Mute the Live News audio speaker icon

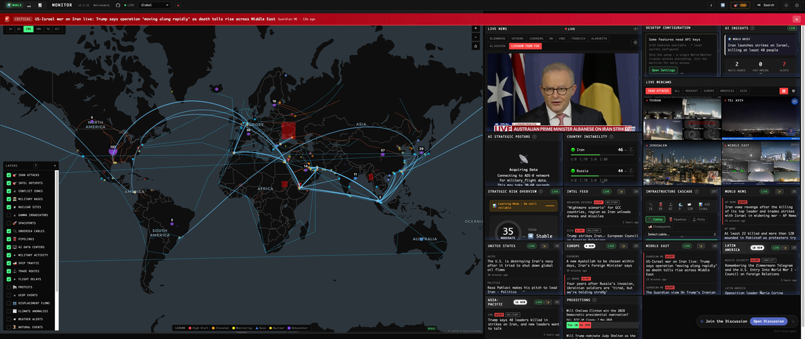pyautogui.click(x=636, y=29)
